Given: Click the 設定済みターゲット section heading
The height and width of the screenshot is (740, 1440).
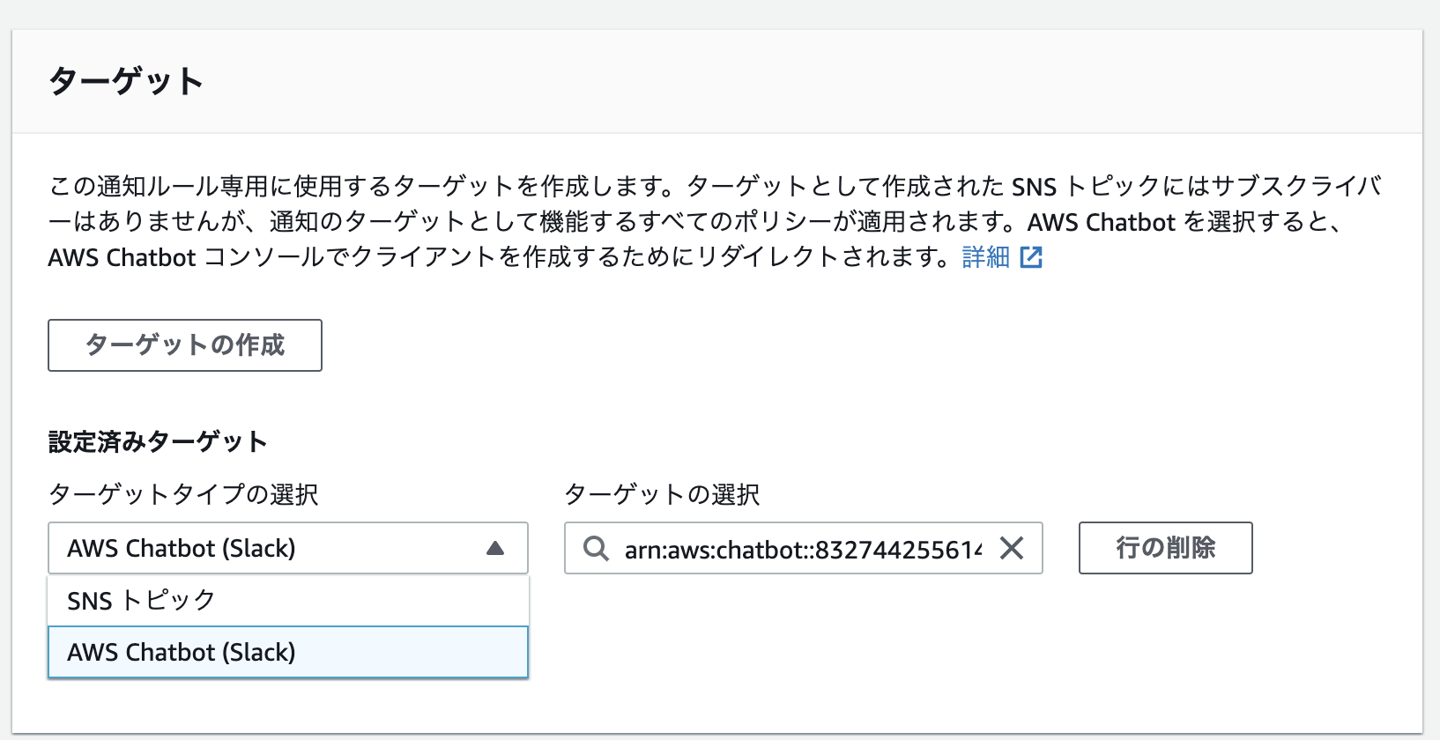Looking at the screenshot, I should pos(158,441).
